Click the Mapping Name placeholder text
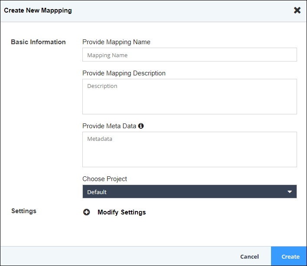The height and width of the screenshot is (266, 307). [x=107, y=55]
